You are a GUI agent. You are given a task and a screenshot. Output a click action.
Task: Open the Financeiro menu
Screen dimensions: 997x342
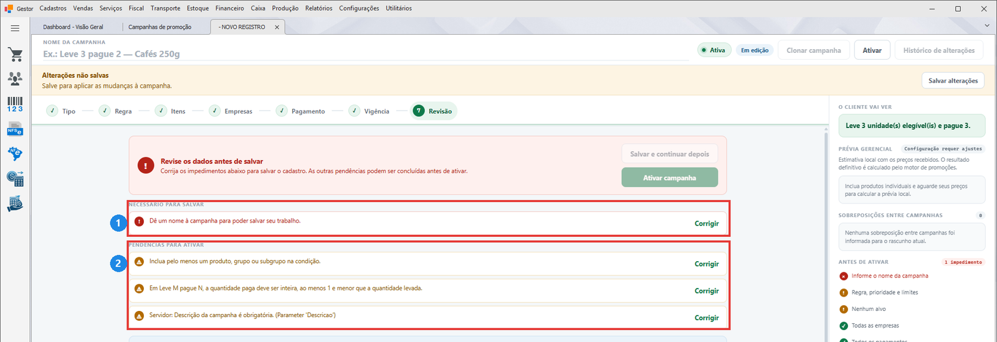tap(230, 9)
